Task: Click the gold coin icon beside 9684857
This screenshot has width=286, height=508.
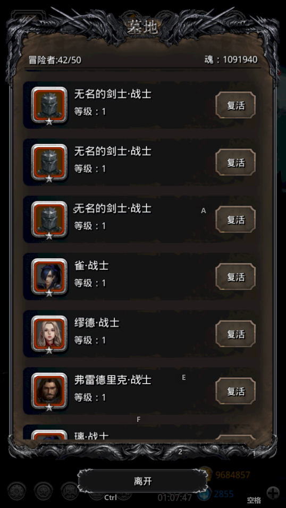Action: [205, 473]
